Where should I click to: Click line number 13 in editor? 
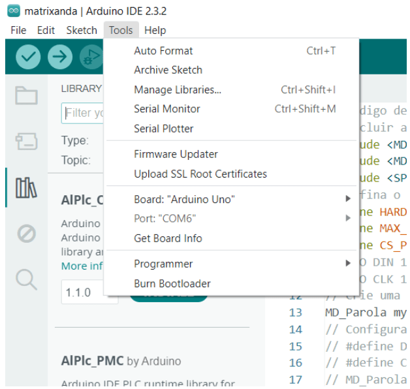coord(296,313)
